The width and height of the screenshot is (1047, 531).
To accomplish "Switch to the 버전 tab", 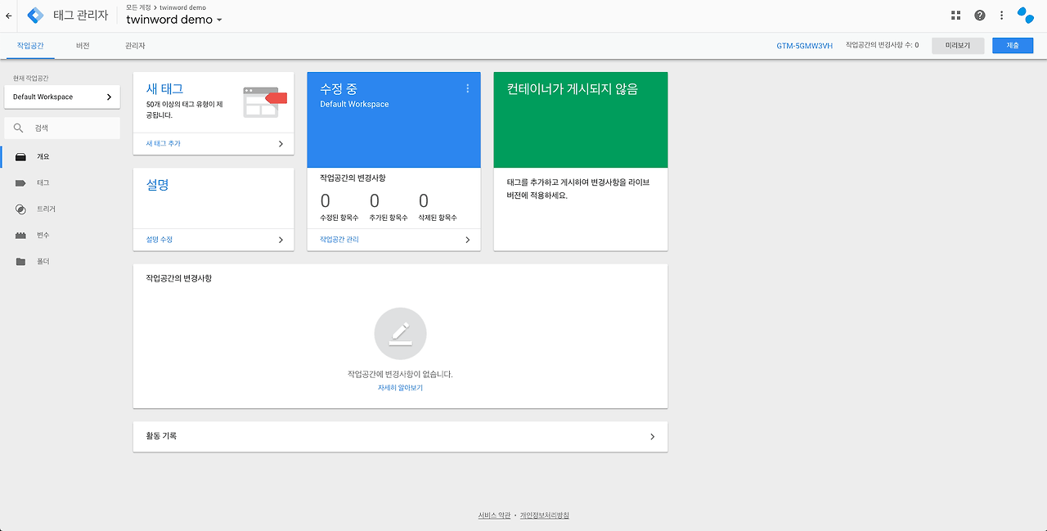I will tap(83, 47).
